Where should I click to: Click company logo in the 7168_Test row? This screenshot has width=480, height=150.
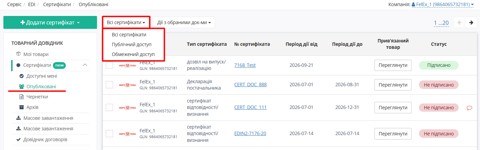pyautogui.click(x=128, y=65)
